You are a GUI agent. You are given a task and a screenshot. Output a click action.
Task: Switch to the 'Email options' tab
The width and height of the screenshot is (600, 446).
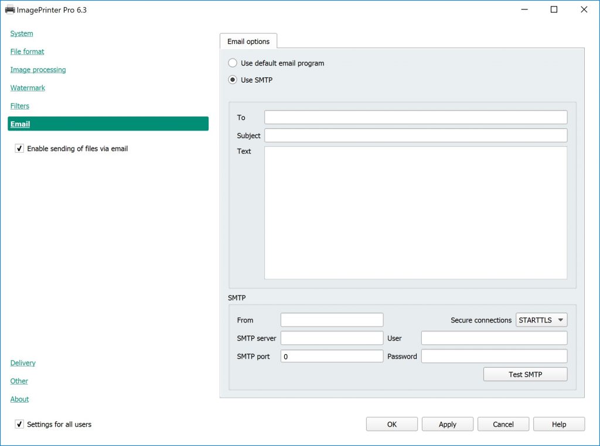(248, 42)
